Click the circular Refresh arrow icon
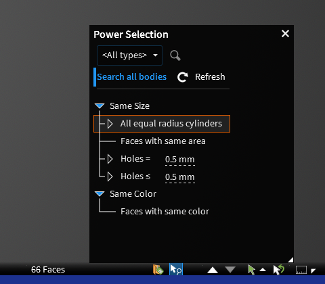The image size is (325, 284). pyautogui.click(x=183, y=77)
